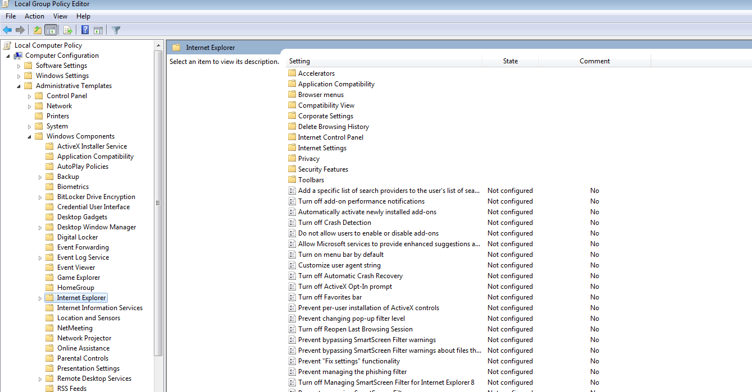752x392 pixels.
Task: Select Desktop Gadgets in the tree
Action: [82, 217]
